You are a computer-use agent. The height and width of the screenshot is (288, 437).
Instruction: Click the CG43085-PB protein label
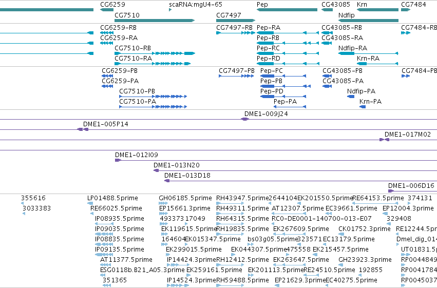tap(342, 71)
